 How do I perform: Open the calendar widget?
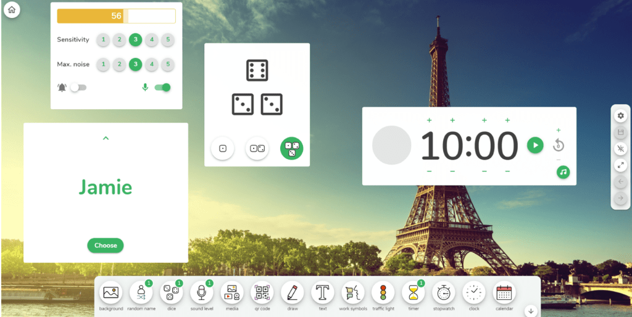pyautogui.click(x=504, y=292)
